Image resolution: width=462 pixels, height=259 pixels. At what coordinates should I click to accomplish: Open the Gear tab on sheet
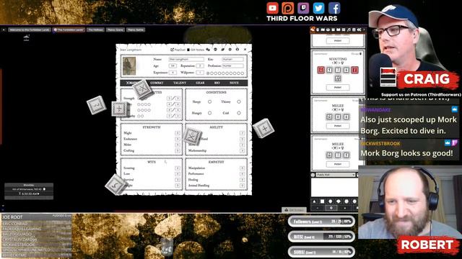(200, 83)
